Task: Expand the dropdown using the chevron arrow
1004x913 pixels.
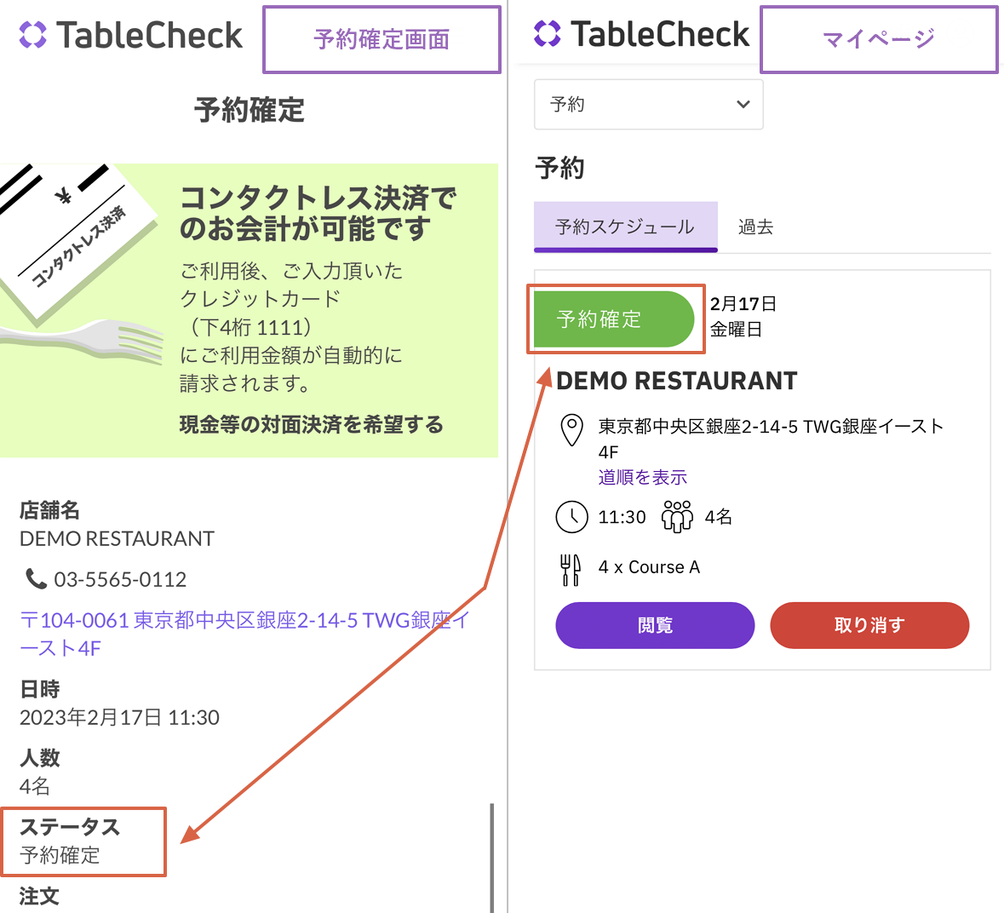Action: coord(743,105)
